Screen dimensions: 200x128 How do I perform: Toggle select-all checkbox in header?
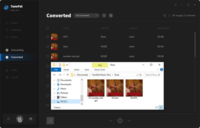pos(47,29)
